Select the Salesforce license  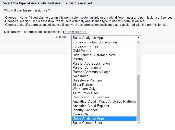click(81, 76)
